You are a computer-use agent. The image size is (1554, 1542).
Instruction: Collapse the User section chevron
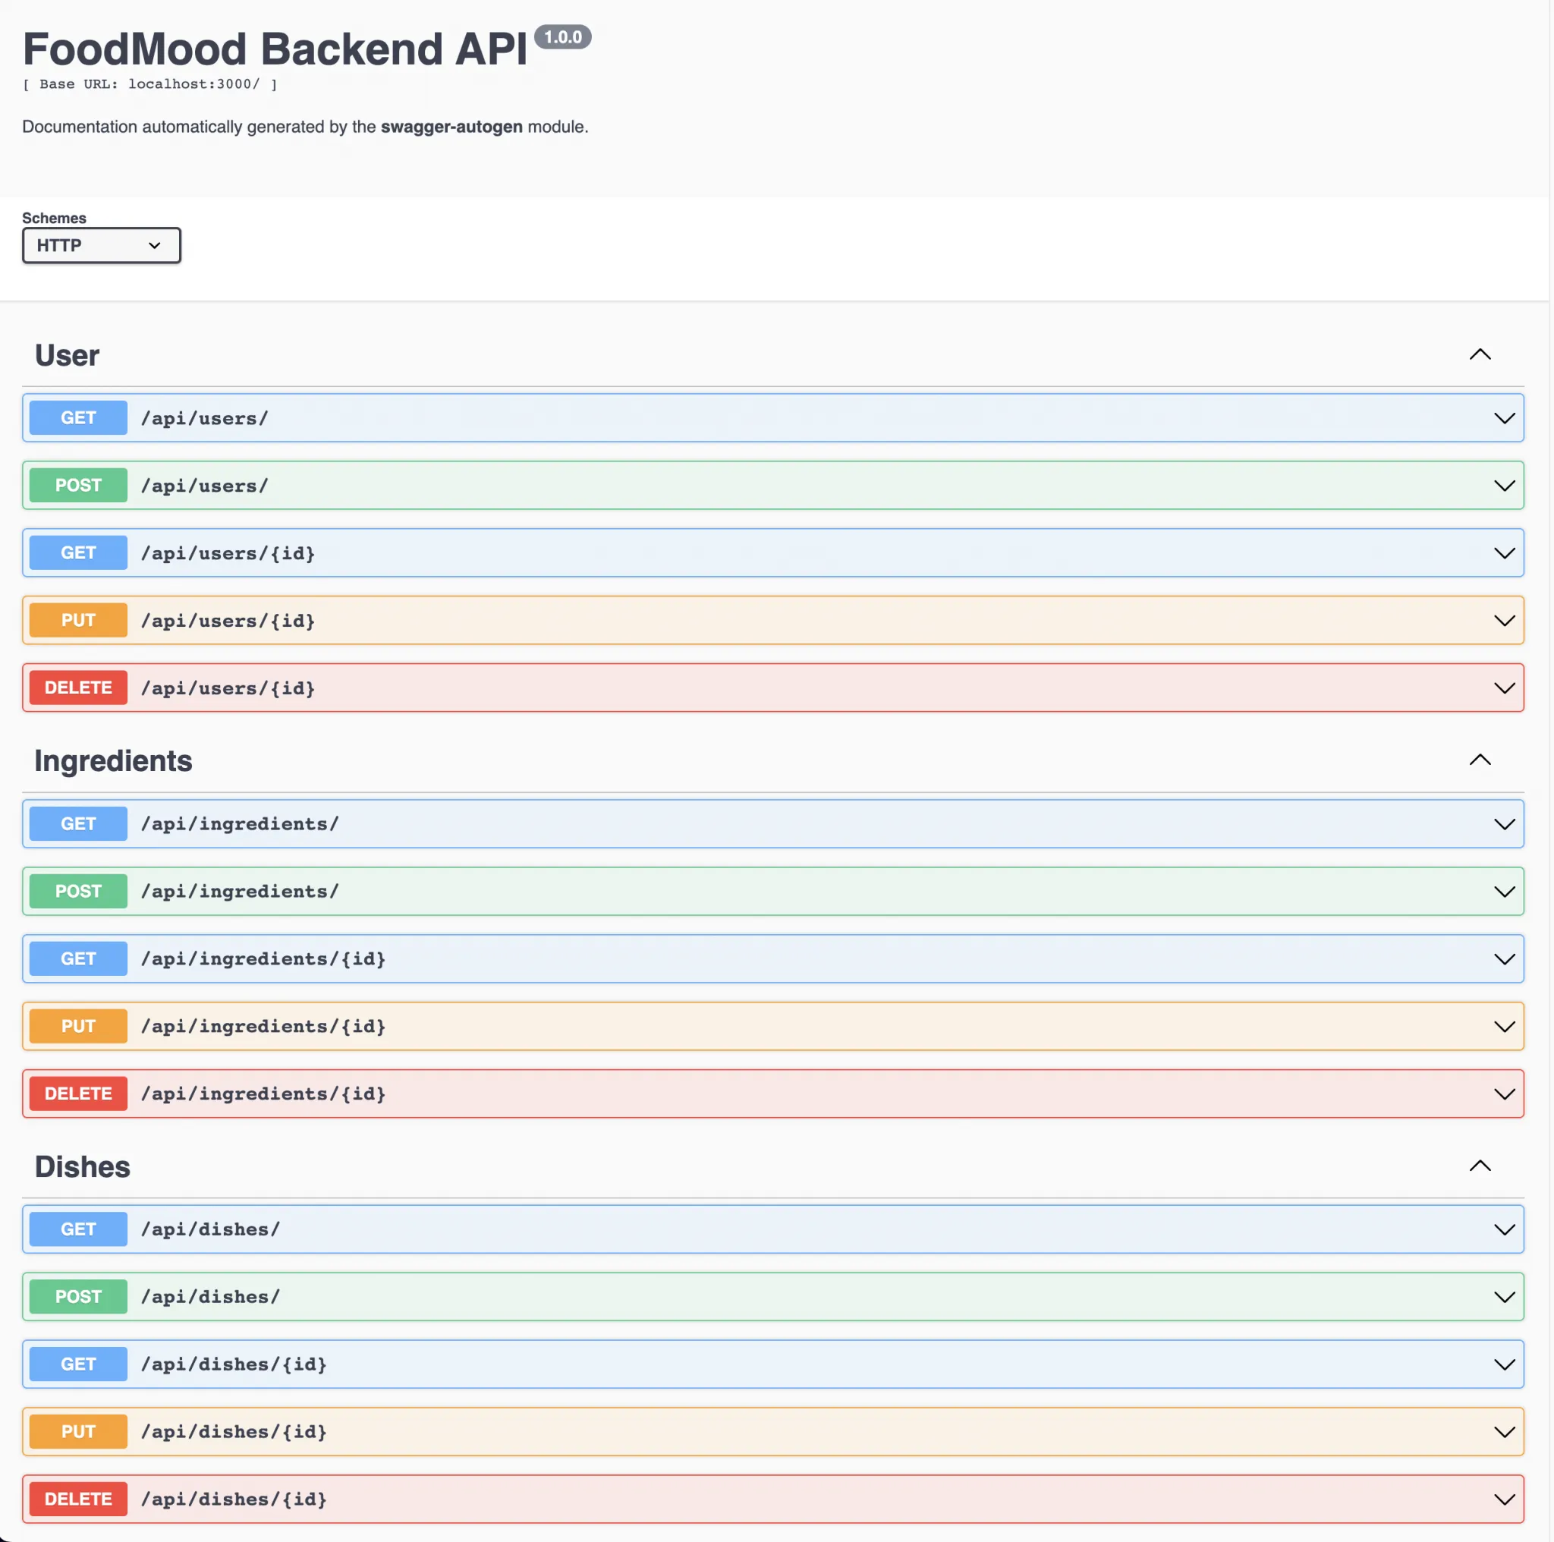(1479, 354)
